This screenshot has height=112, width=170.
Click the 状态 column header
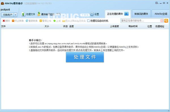(x=65, y=26)
